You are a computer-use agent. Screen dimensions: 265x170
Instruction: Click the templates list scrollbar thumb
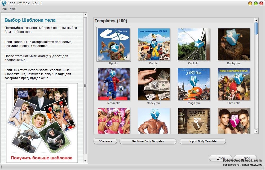coord(256,28)
